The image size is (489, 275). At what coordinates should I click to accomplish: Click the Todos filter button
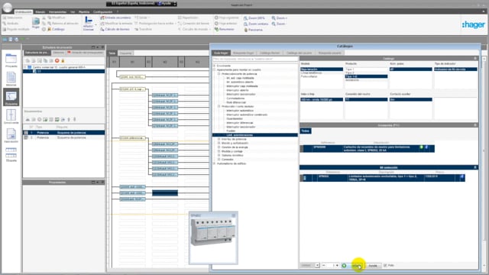coord(306,131)
